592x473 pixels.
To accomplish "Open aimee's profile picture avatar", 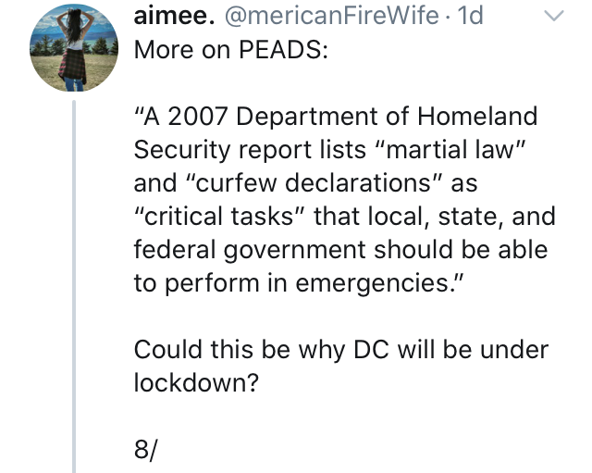I will click(x=74, y=47).
